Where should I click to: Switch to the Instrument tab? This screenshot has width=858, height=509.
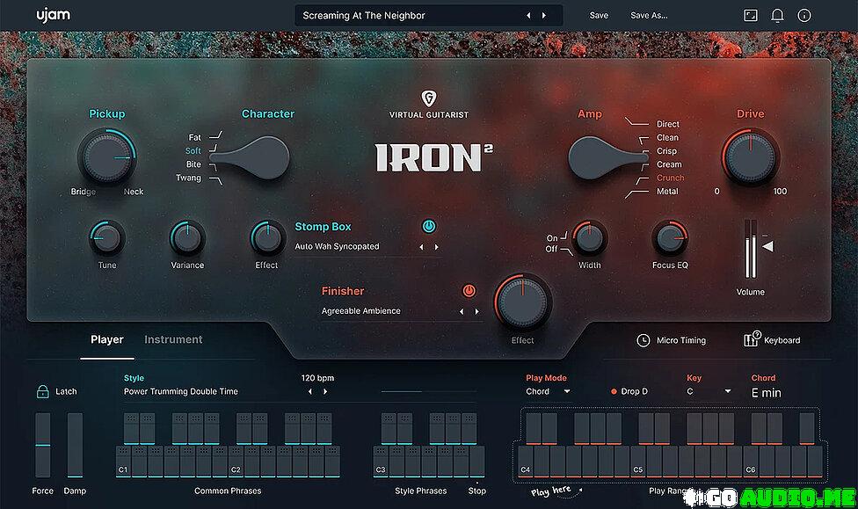(173, 339)
